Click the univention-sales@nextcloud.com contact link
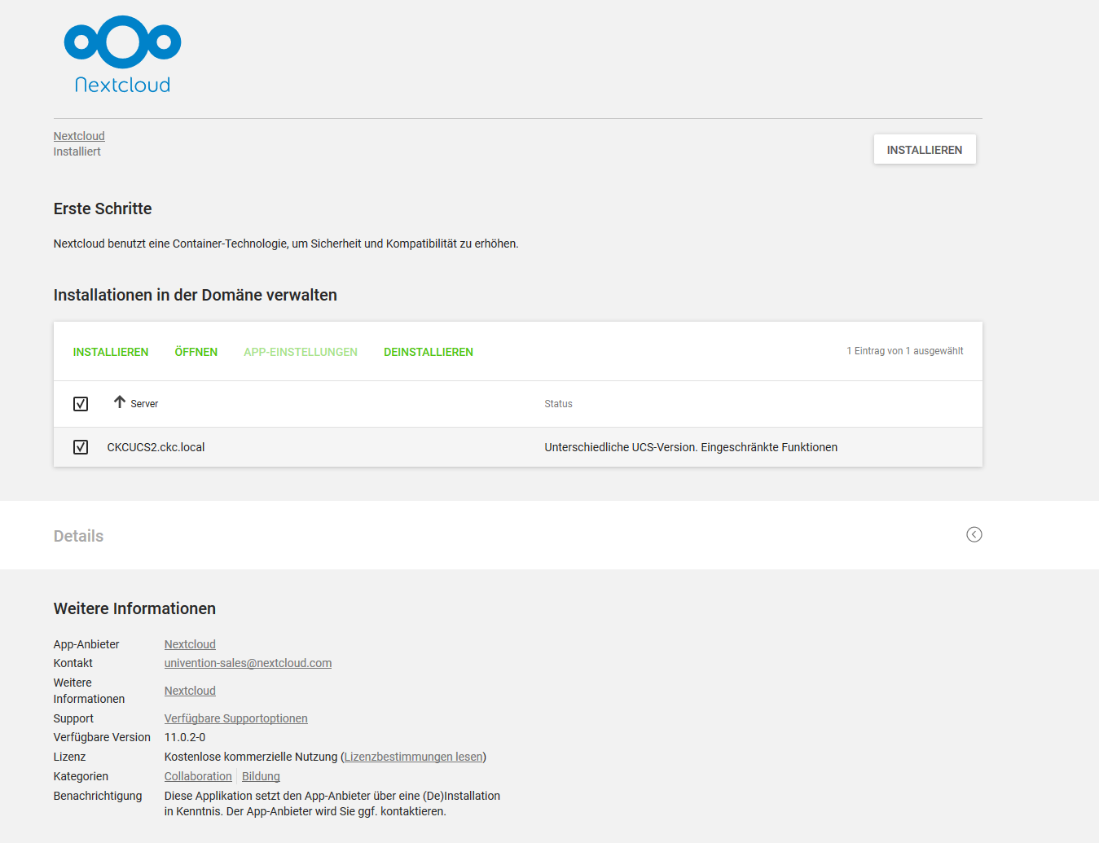Image resolution: width=1099 pixels, height=843 pixels. [248, 663]
